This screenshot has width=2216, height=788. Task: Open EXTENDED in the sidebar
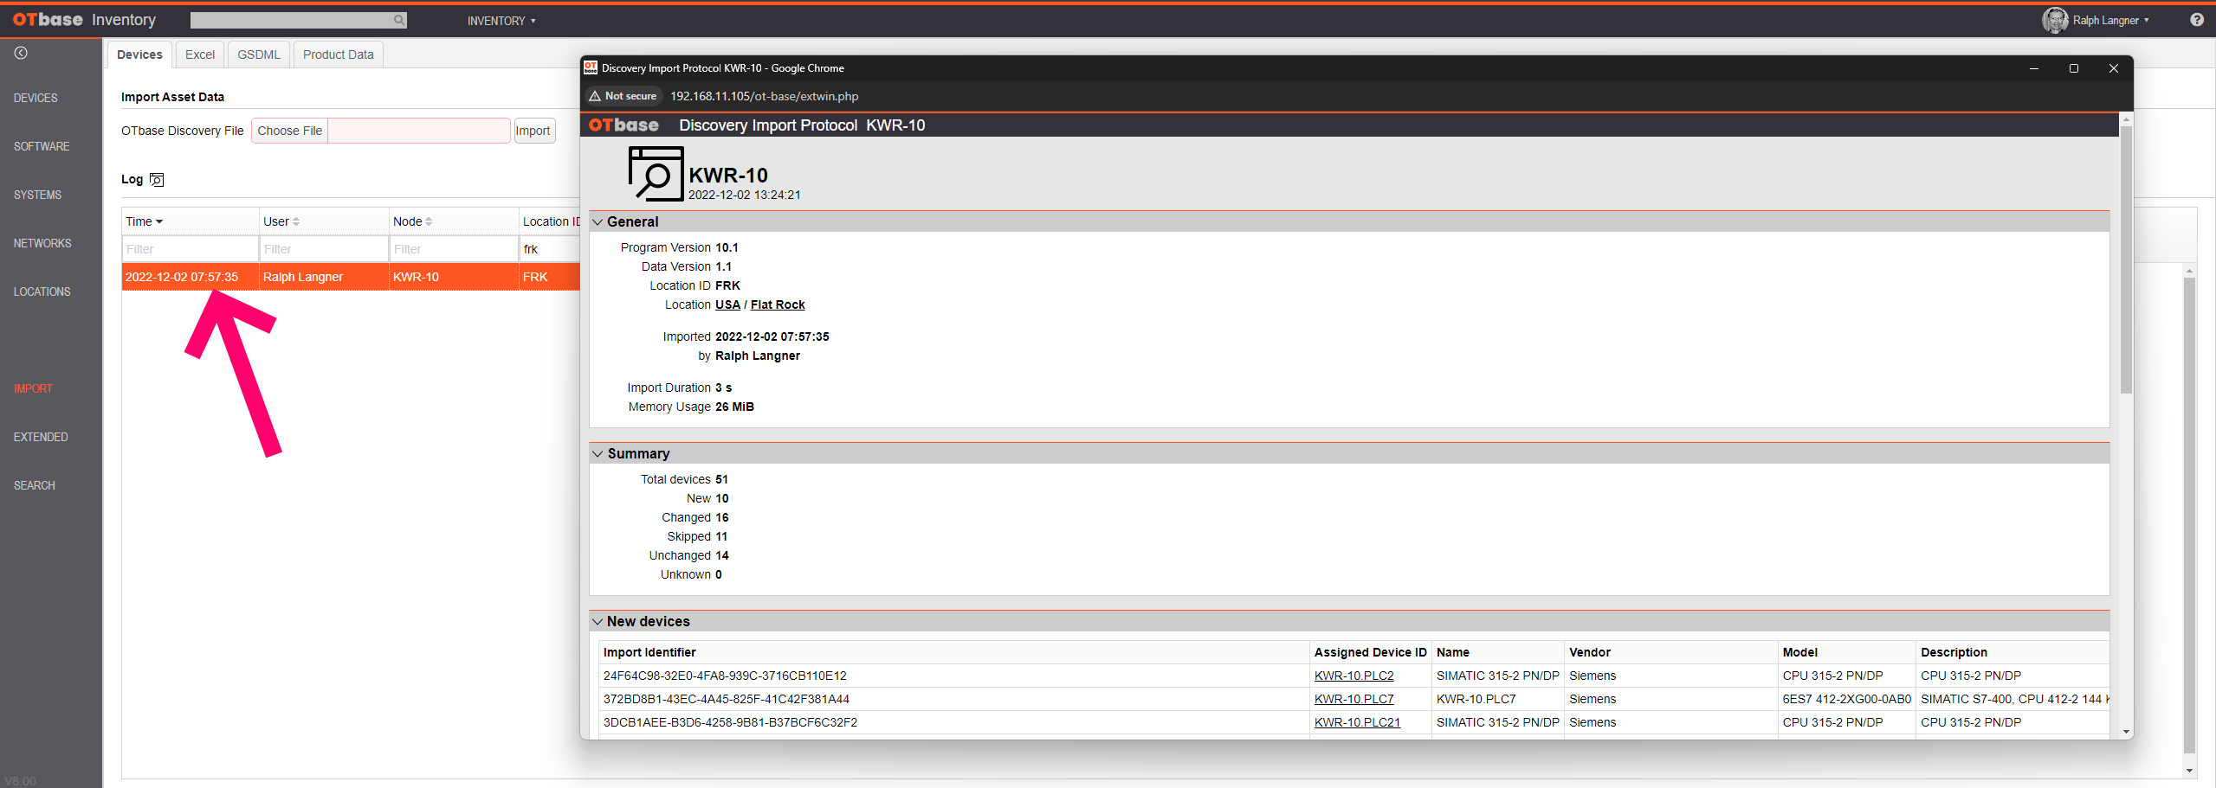[41, 437]
